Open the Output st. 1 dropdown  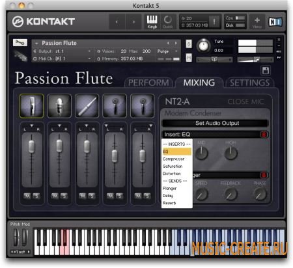(63, 51)
